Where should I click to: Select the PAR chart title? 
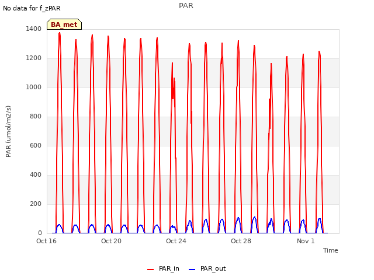(186, 6)
